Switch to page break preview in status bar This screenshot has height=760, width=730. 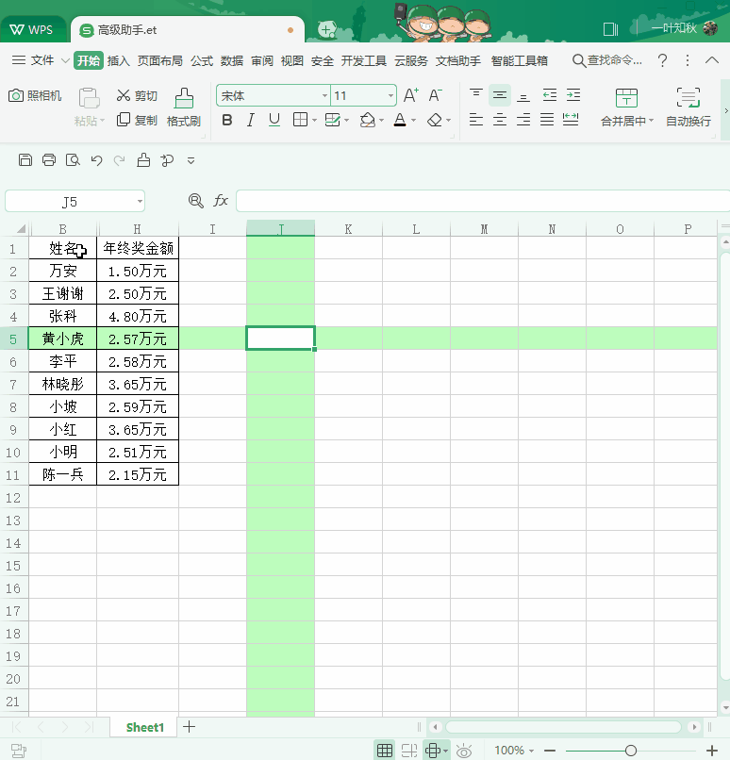[409, 751]
